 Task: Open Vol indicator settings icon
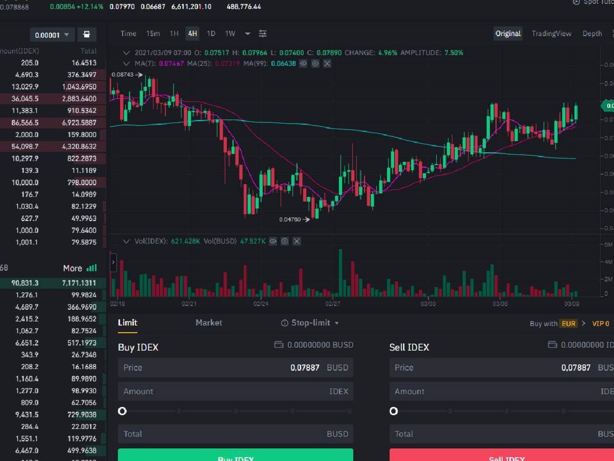pos(284,241)
